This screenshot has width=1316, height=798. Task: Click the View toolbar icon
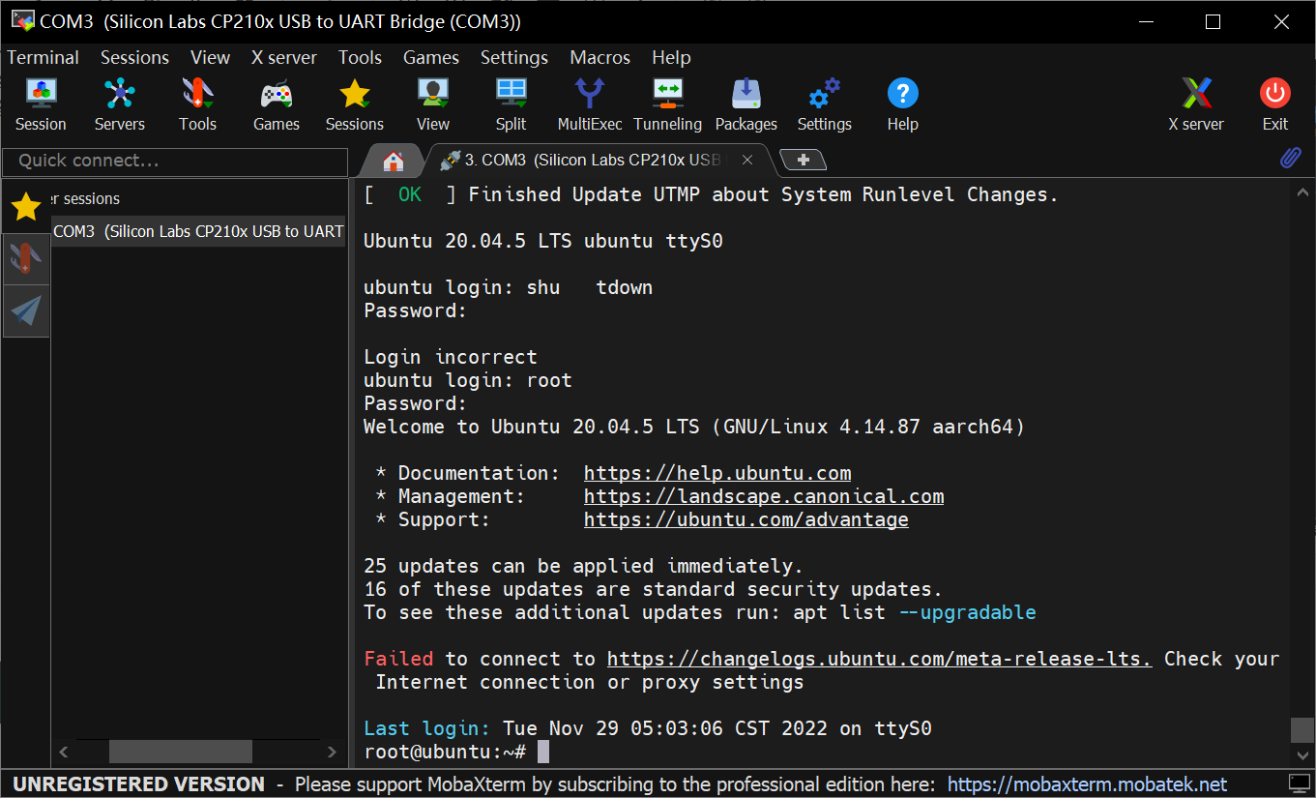[433, 104]
